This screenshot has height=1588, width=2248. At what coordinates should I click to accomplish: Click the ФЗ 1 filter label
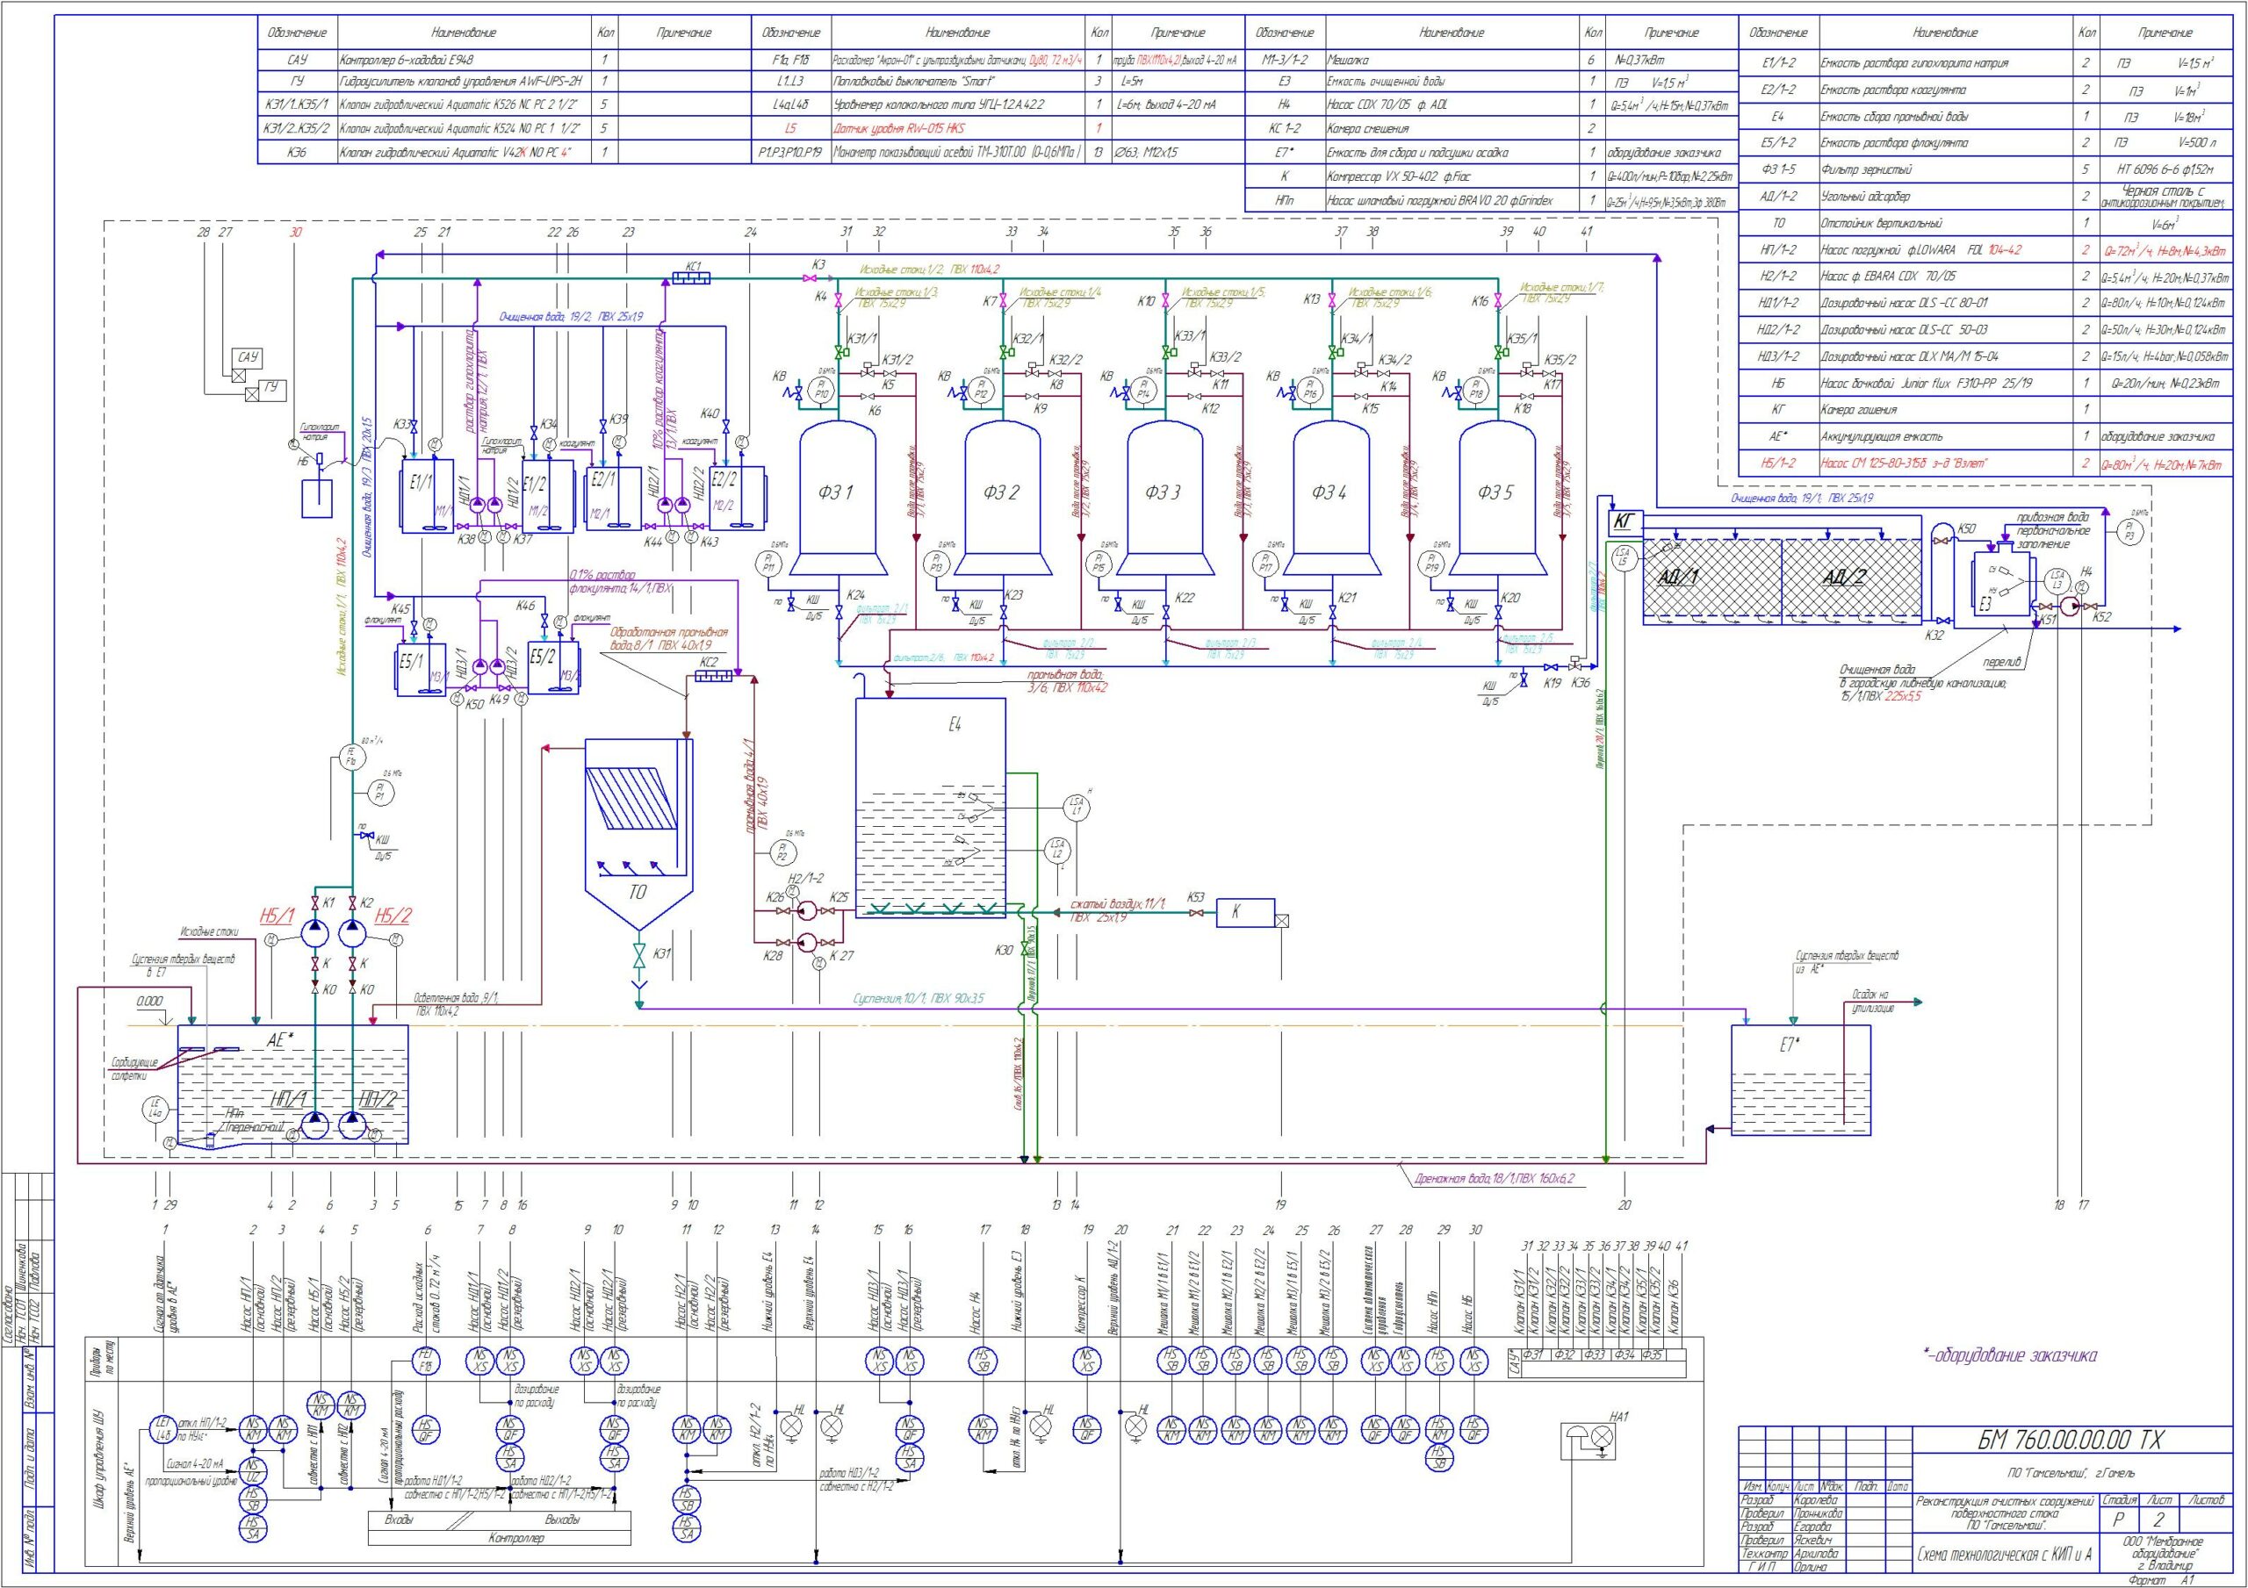(x=835, y=492)
